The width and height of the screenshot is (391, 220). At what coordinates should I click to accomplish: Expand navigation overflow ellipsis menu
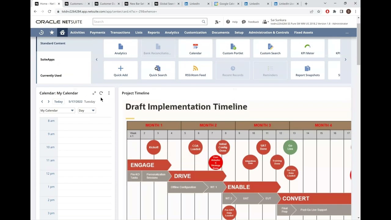coord(347,33)
